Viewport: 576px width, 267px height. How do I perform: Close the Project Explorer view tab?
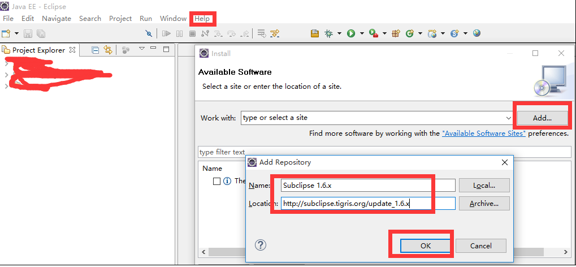(72, 49)
